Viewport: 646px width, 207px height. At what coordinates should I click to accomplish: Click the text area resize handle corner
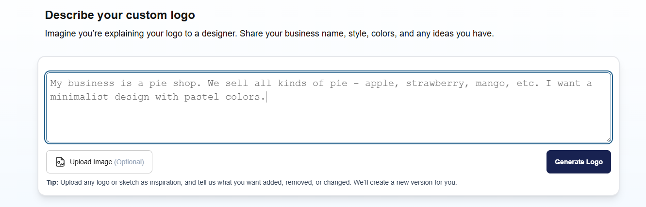(608, 140)
